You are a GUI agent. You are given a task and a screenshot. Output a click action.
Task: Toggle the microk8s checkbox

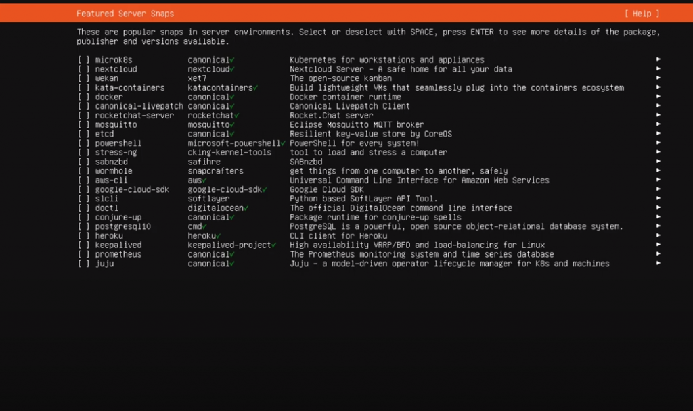click(83, 59)
